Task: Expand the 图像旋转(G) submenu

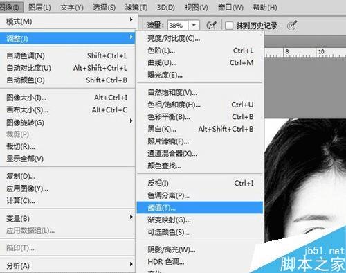Action: tap(67, 123)
